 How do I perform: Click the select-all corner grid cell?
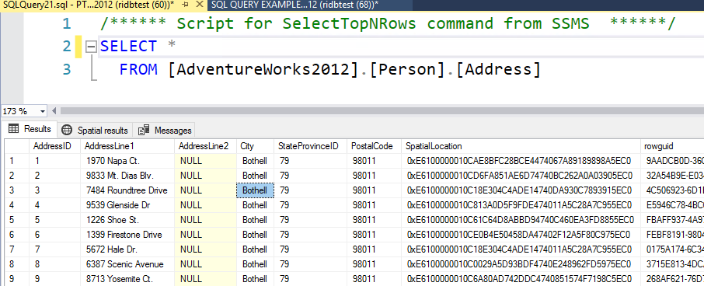[x=17, y=146]
